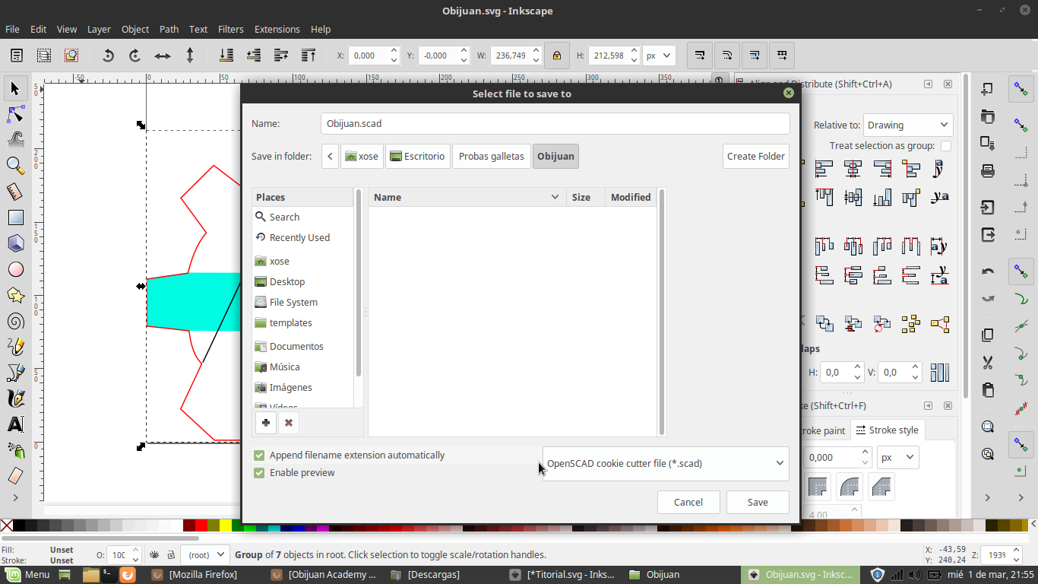Rotate selection 90° counter-clockwise
The height and width of the screenshot is (584, 1038).
[108, 56]
